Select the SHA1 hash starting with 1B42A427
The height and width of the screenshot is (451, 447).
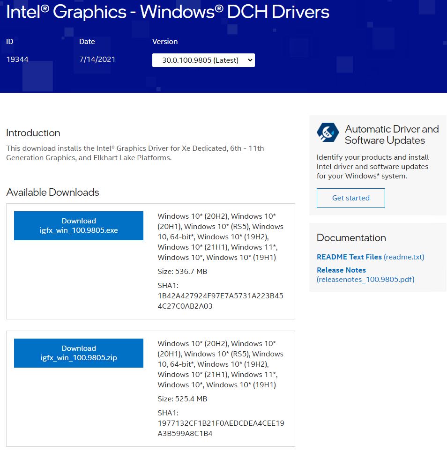(220, 301)
